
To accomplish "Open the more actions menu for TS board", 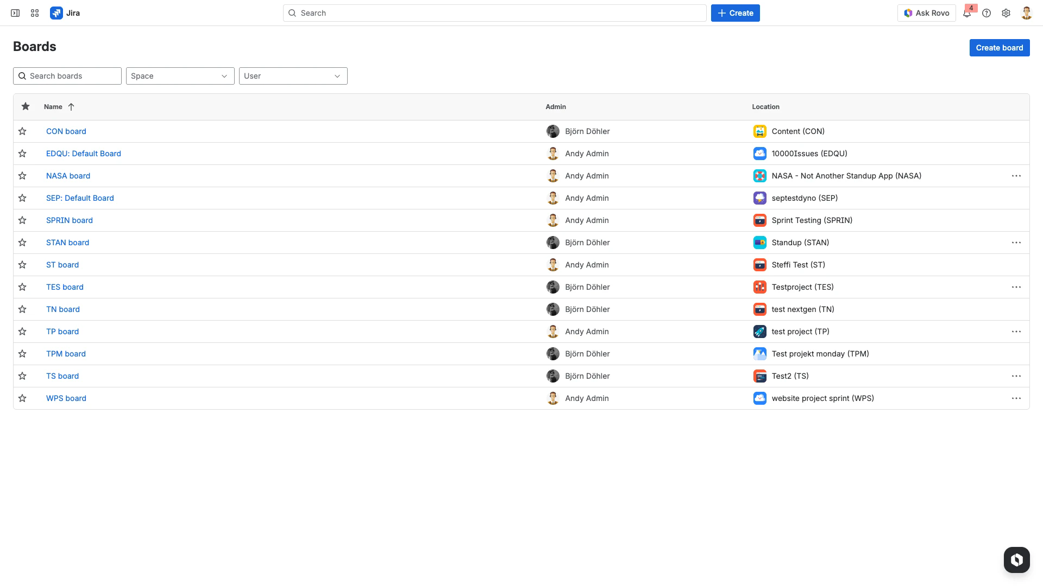I will pos(1016,375).
